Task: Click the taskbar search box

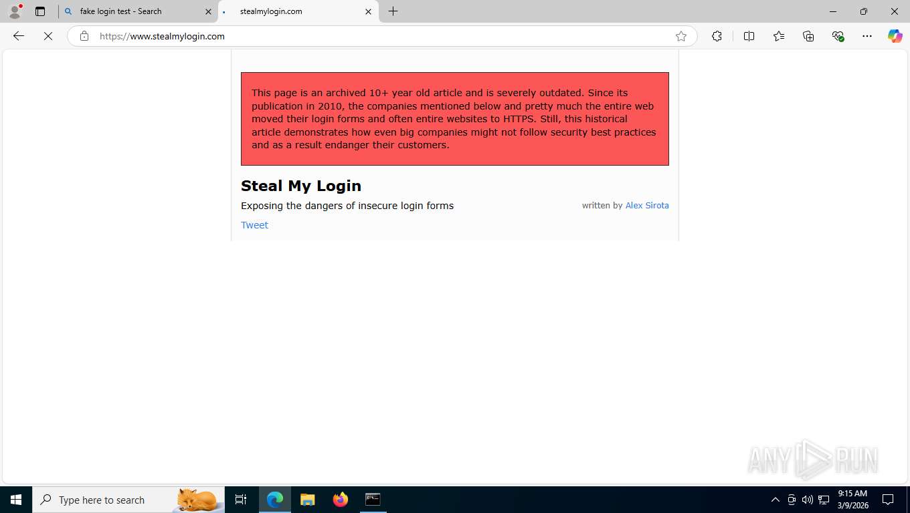Action: (128, 500)
